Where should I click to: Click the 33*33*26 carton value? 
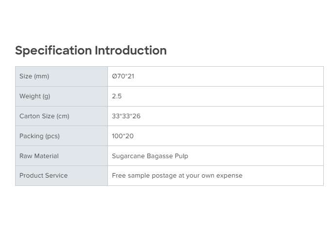[x=126, y=116]
